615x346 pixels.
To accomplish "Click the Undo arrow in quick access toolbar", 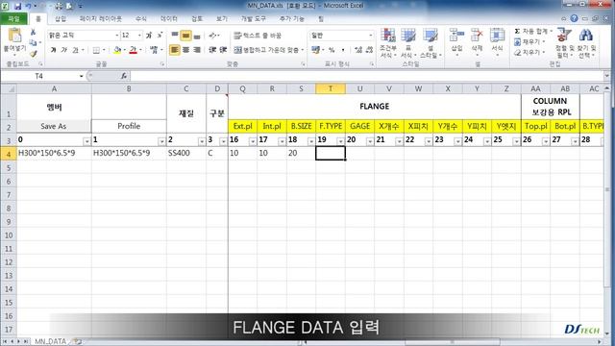I will pos(28,6).
